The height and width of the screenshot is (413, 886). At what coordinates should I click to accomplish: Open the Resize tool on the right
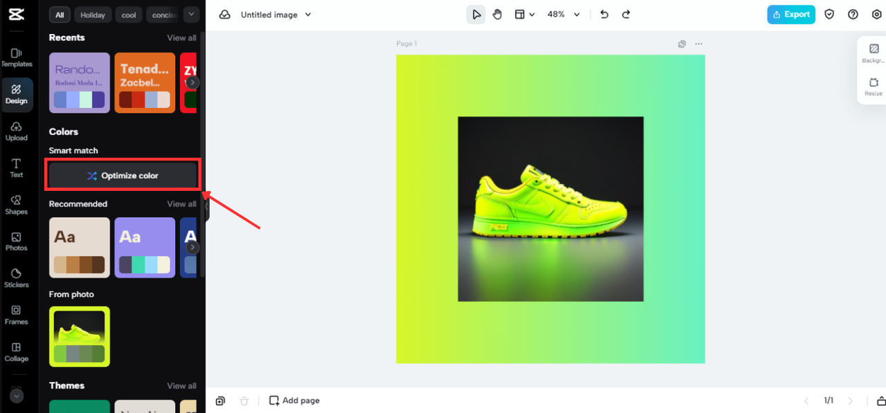click(x=873, y=87)
